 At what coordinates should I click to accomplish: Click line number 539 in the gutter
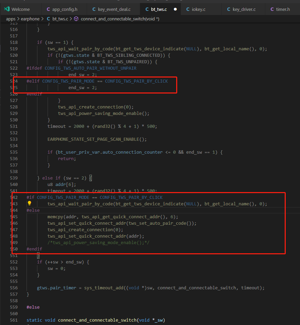tap(14, 178)
